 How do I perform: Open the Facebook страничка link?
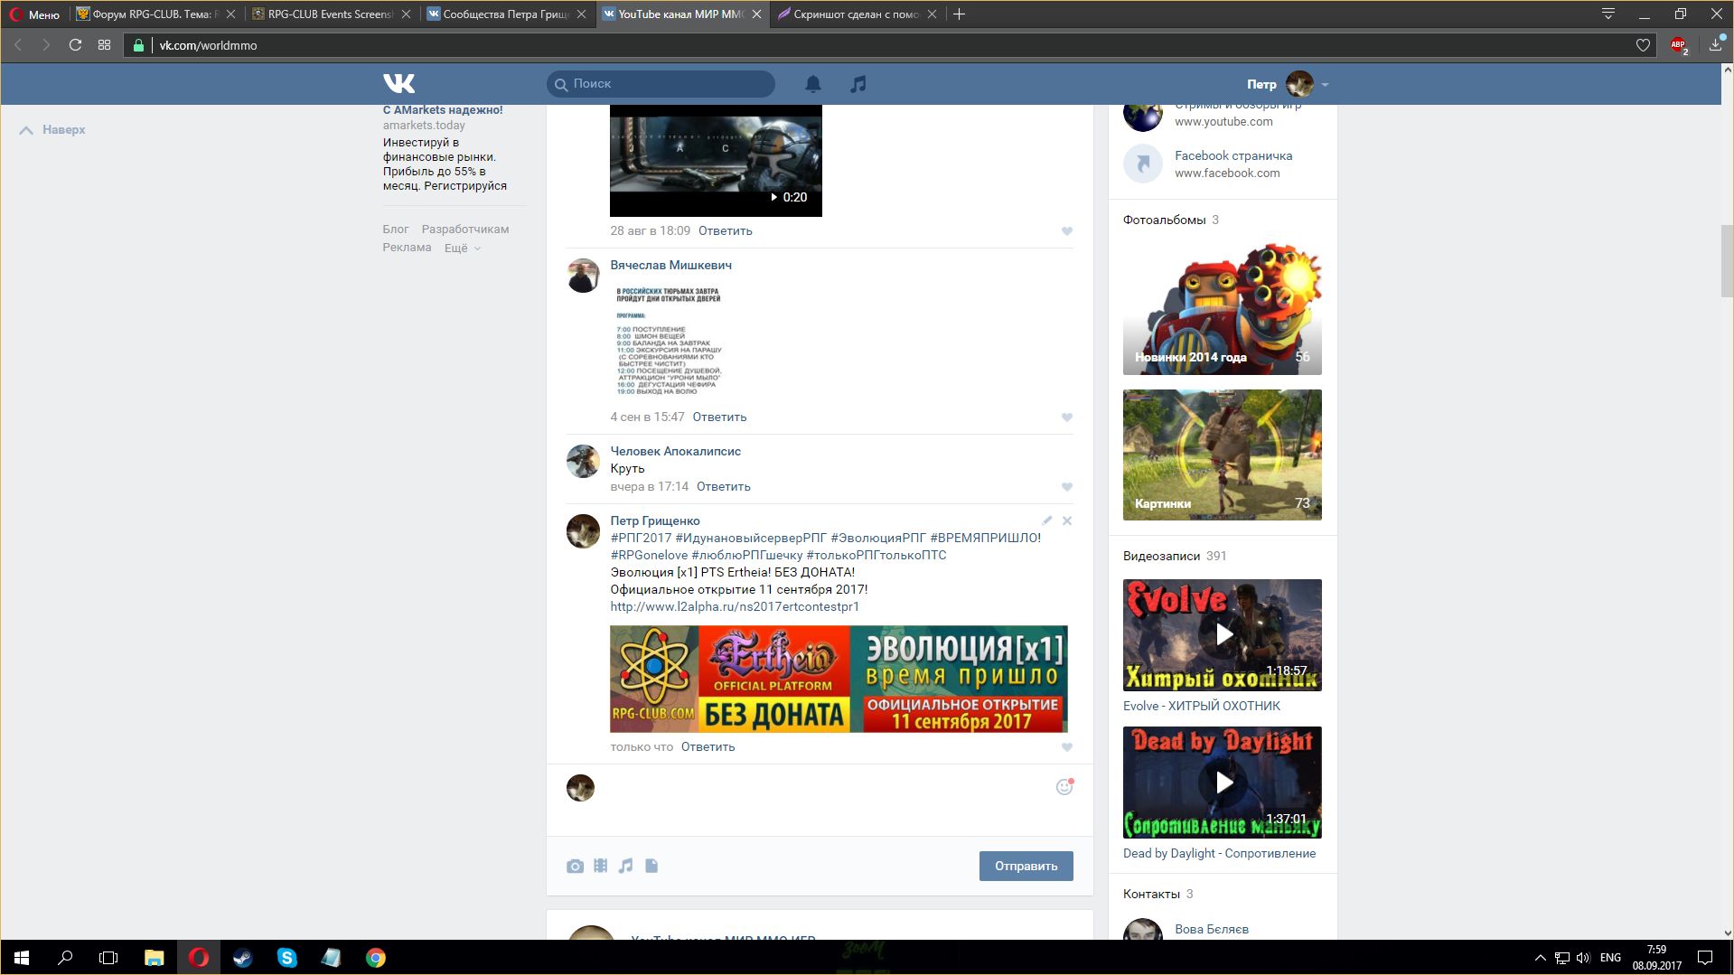(x=1233, y=156)
